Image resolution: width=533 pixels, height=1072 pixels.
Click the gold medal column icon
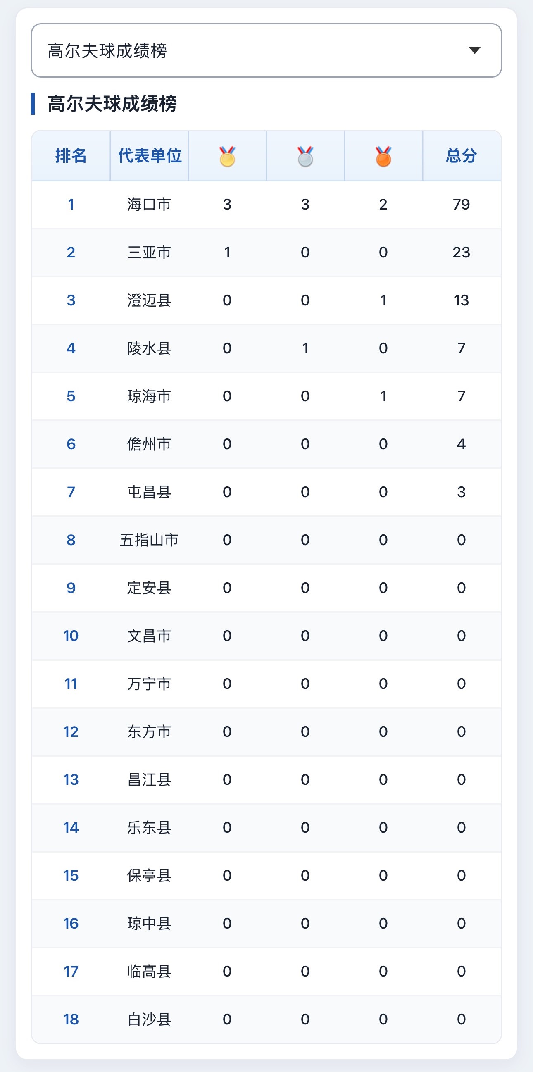coord(227,156)
